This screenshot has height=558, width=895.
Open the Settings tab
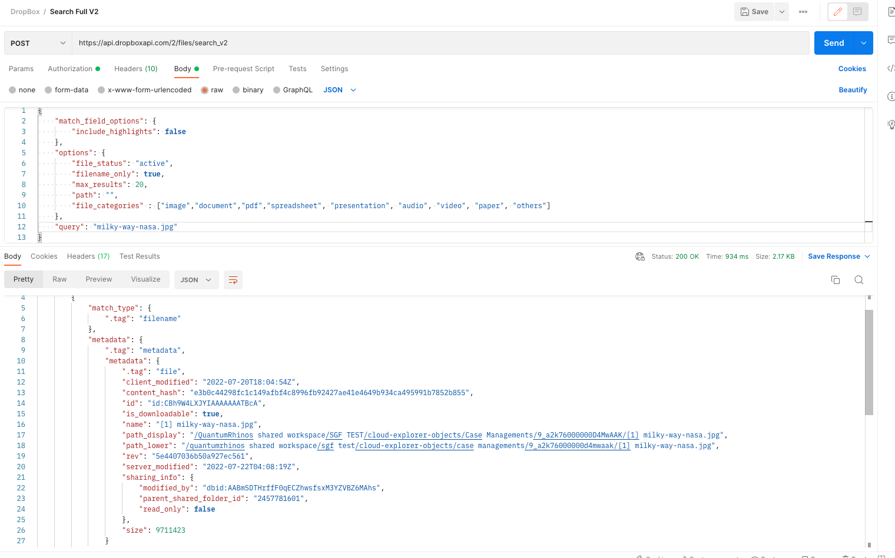pyautogui.click(x=334, y=69)
